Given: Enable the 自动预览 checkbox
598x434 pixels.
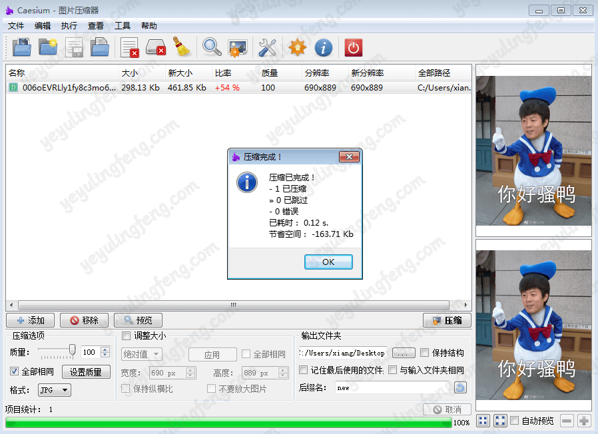Looking at the screenshot, I should click(515, 420).
